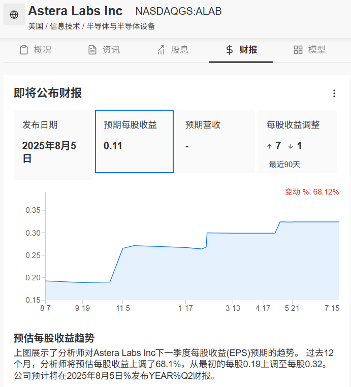
Task: Click the 信息技术 sector text in the breadcrumb
Action: pyautogui.click(x=65, y=26)
